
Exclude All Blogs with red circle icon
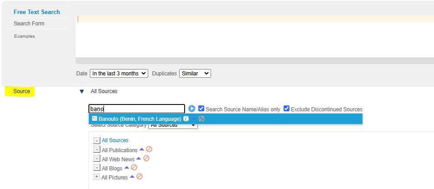(x=134, y=168)
